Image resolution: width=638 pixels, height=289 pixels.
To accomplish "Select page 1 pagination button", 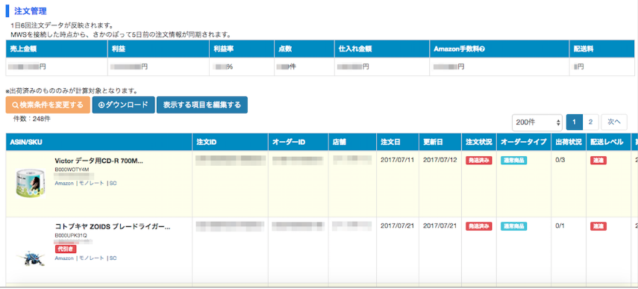I will 574,122.
